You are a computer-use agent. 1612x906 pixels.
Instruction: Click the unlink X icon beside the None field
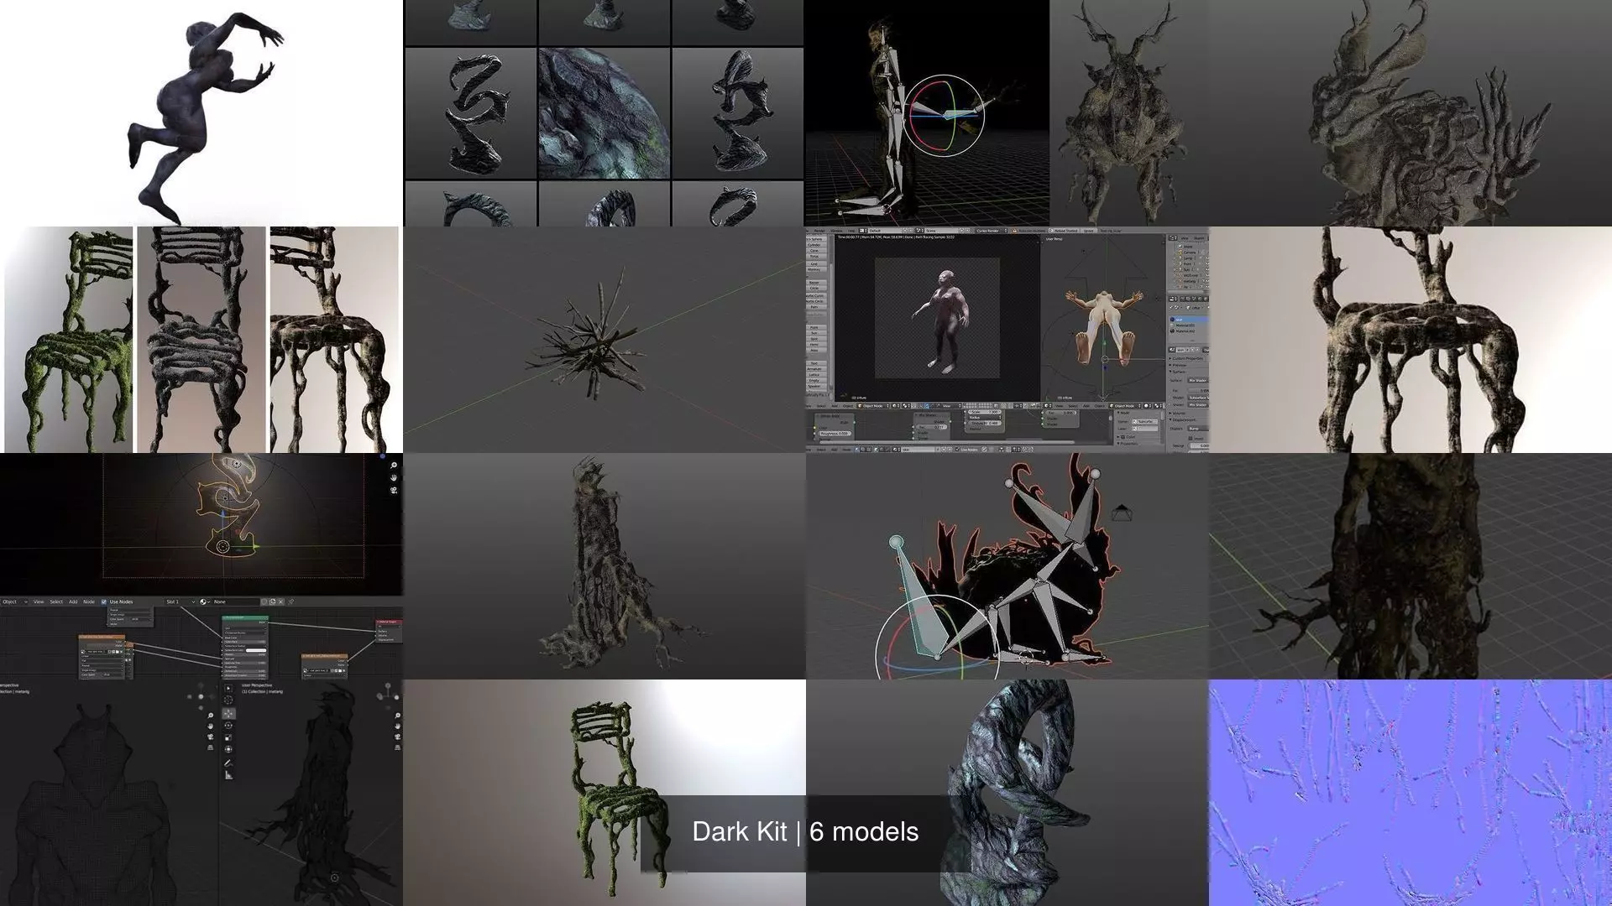(x=280, y=601)
